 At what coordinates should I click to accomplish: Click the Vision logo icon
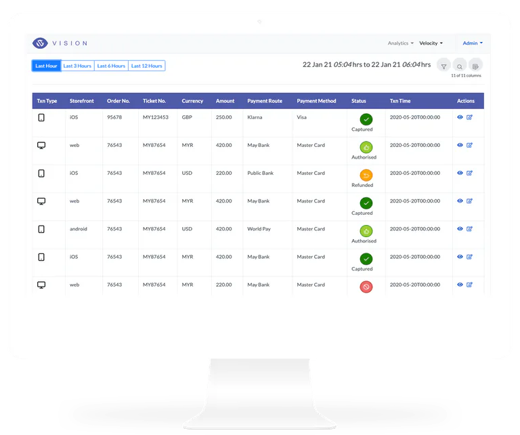(x=40, y=43)
